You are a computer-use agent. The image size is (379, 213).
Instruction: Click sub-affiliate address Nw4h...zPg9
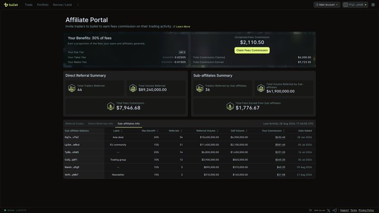coord(72,167)
